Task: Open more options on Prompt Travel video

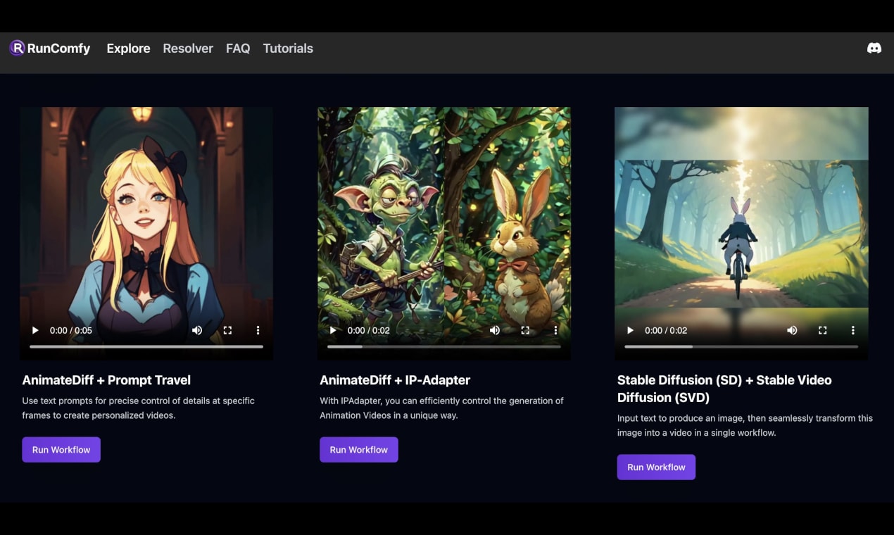Action: tap(258, 330)
